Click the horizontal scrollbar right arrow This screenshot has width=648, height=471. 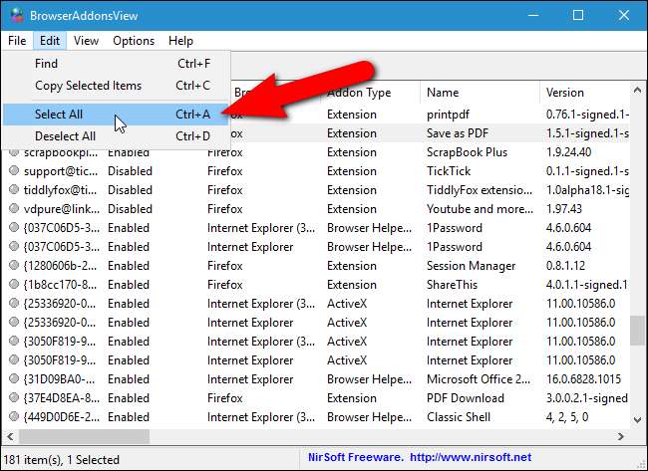point(620,438)
